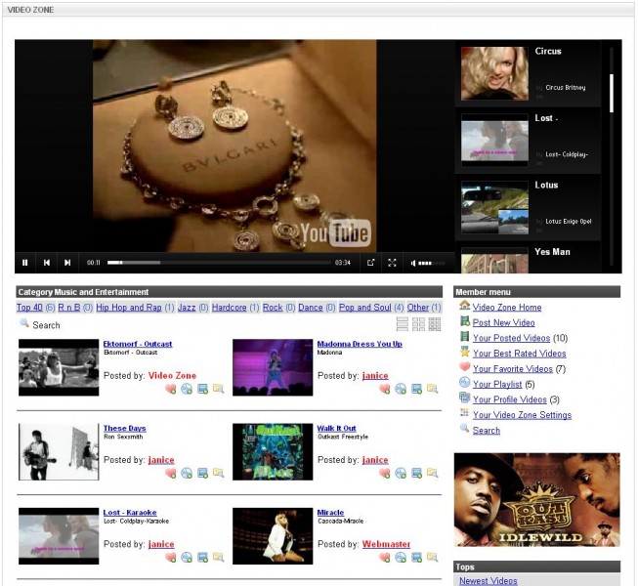Open Post New Video page
Screen dimensions: 638x586
(x=504, y=323)
